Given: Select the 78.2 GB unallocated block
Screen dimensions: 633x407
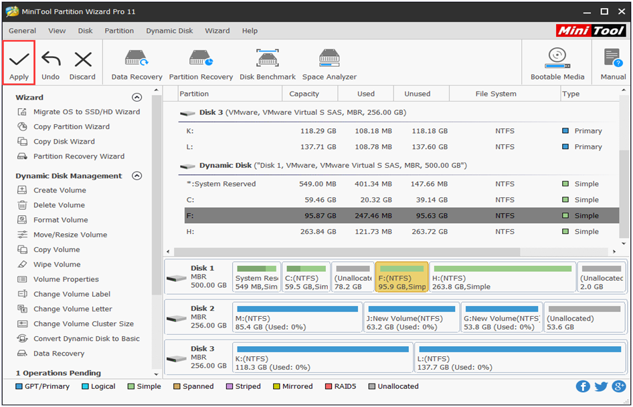Looking at the screenshot, I should (353, 277).
